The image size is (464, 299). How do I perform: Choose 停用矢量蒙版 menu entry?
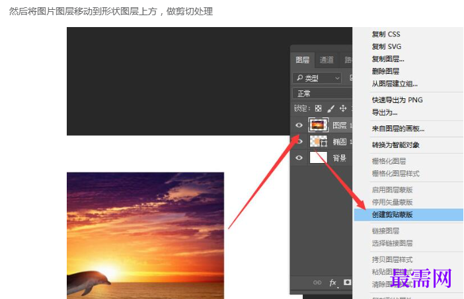tap(392, 202)
